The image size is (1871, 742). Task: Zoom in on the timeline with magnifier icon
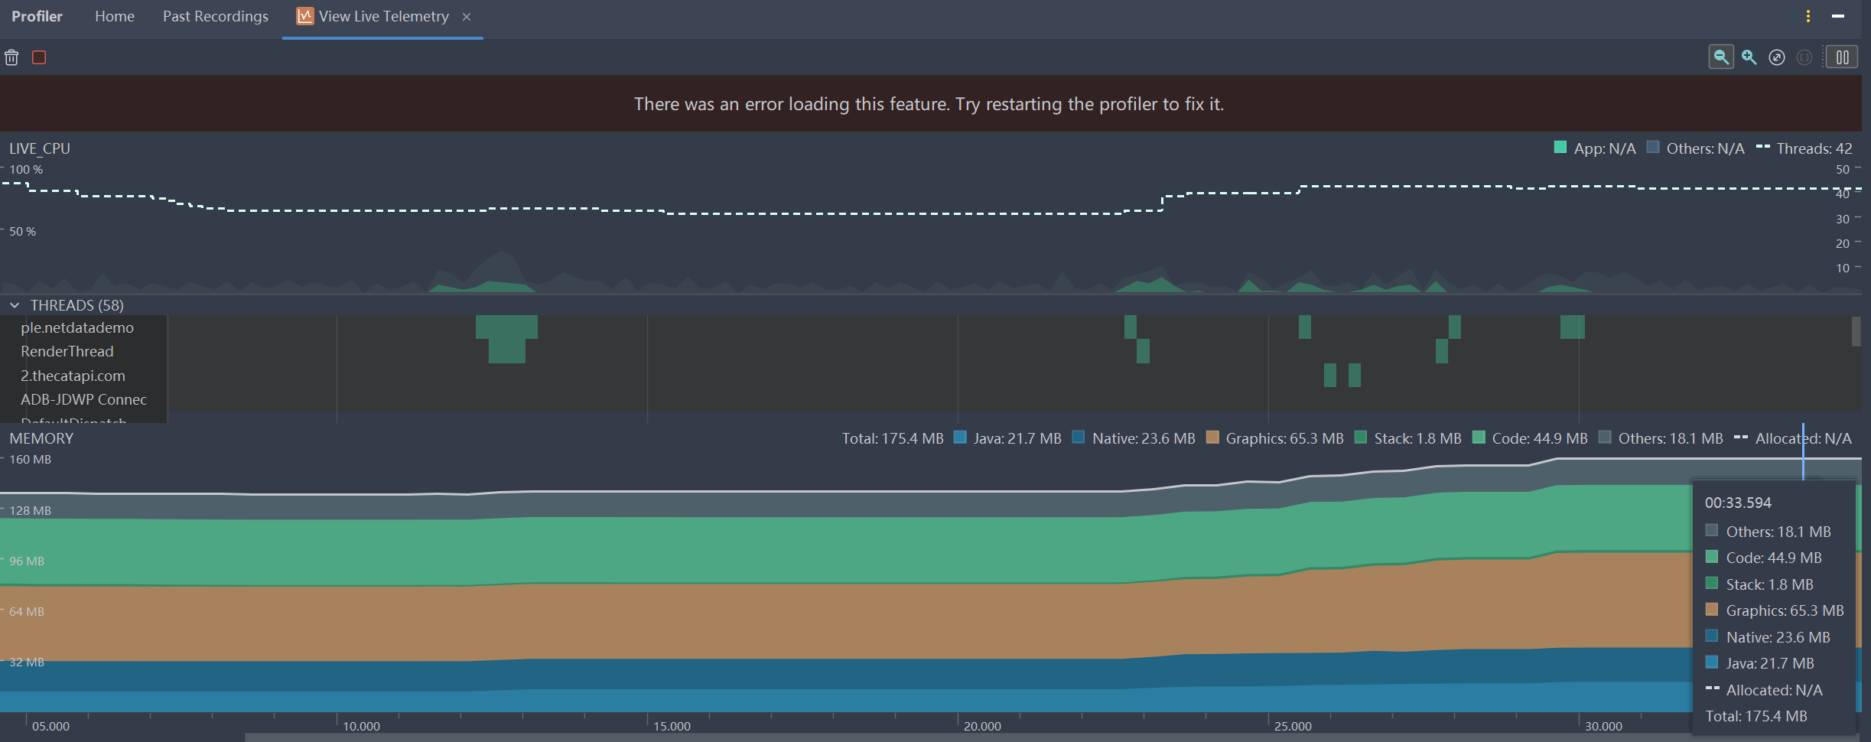pos(1749,57)
